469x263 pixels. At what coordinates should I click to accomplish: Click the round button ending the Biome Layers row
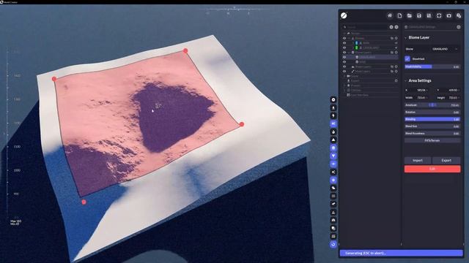click(396, 52)
